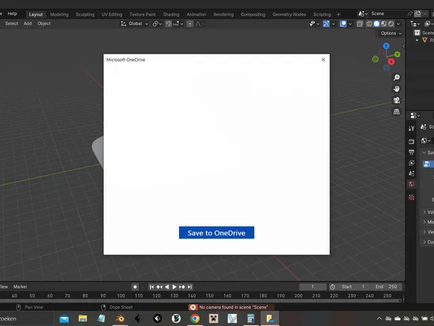Toggle X-ray mode

[x=359, y=24]
